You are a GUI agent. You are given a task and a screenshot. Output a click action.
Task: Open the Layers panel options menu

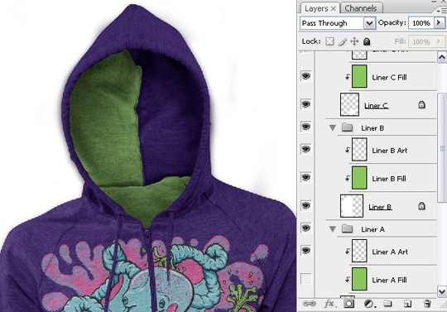441,11
